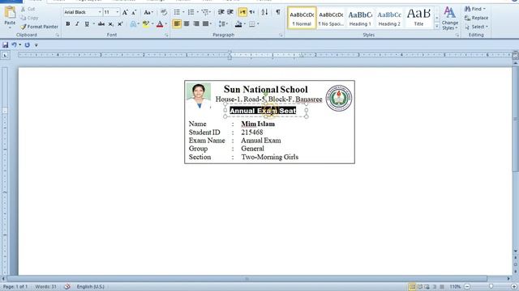519x291 pixels.
Task: Apply the Heading 1 style
Action: tap(360, 18)
